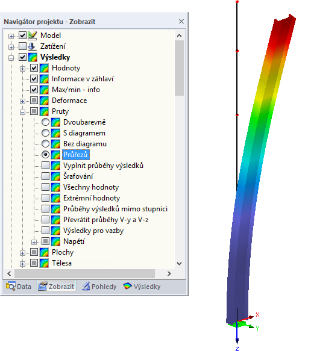Screen dimensions: 311x351
Task: Uncheck Max/min - info checkbox
Action: 34,90
